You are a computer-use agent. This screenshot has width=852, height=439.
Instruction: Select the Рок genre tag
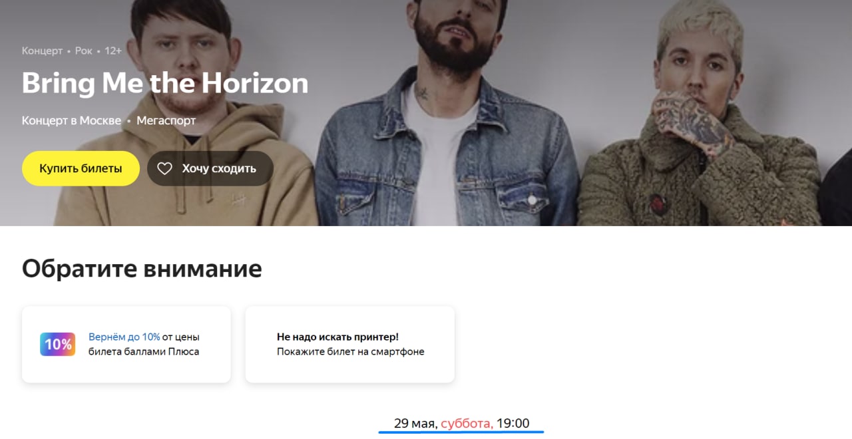(84, 51)
